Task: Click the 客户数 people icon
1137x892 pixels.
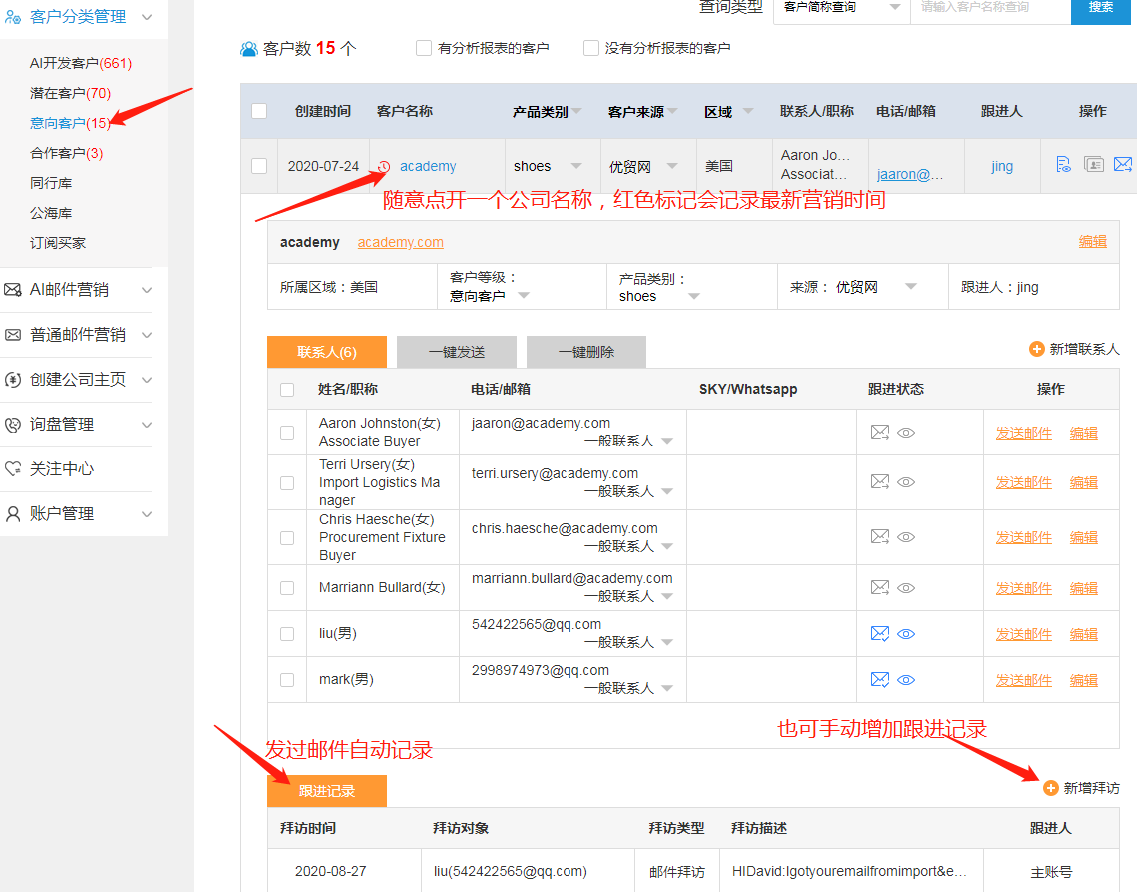Action: pos(249,49)
